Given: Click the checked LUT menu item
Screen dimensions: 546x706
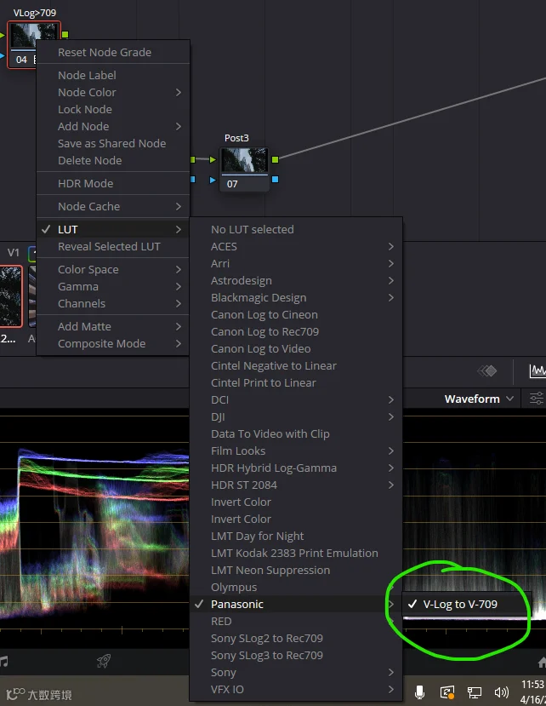Looking at the screenshot, I should point(112,230).
